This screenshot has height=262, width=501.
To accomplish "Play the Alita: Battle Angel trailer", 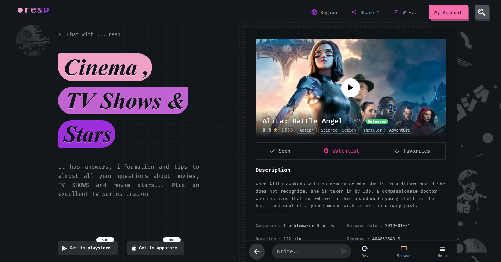I will [x=350, y=88].
